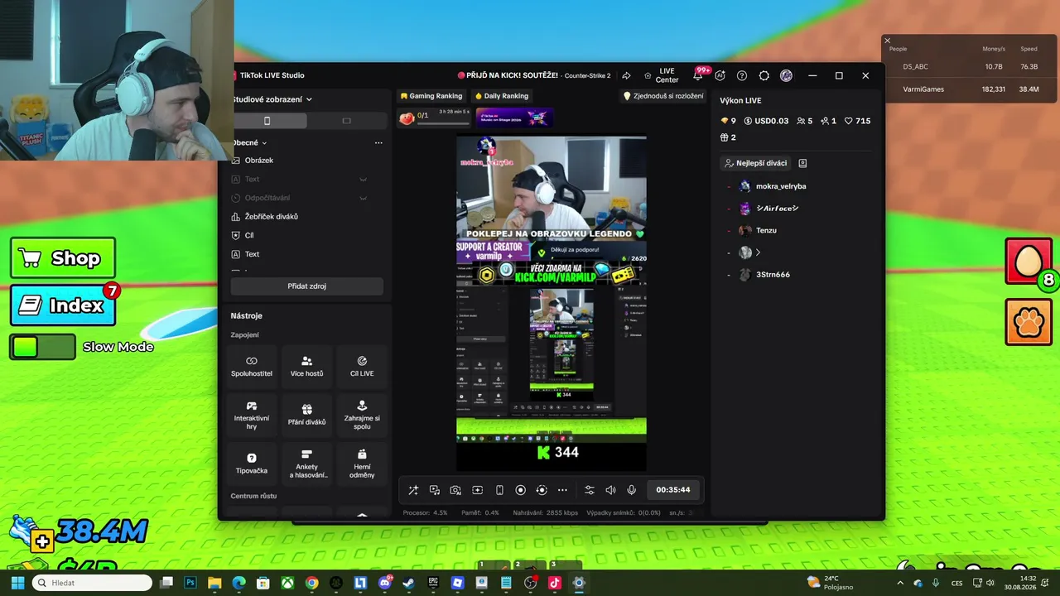Switch to portrait scene layout
The image size is (1060, 596).
click(267, 121)
